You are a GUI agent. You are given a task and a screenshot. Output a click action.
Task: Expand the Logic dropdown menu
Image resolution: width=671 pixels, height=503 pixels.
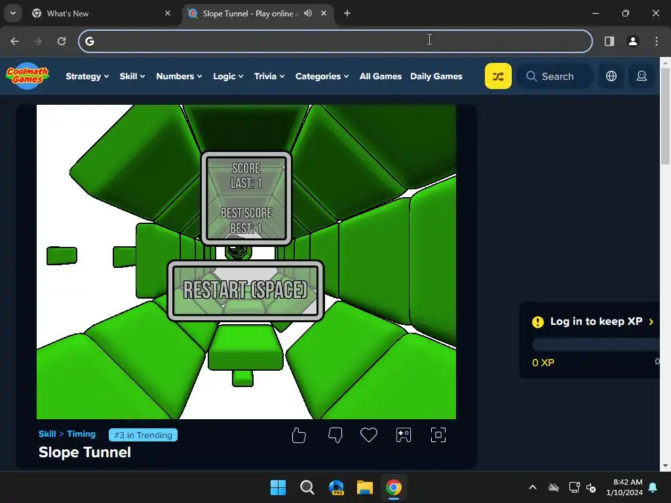[x=228, y=76]
